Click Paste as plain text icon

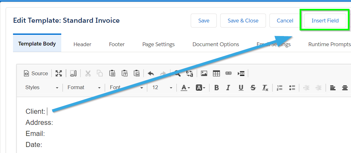(124, 73)
